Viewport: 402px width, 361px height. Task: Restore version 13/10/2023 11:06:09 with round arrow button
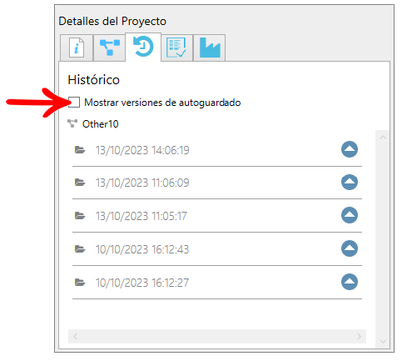(x=350, y=182)
